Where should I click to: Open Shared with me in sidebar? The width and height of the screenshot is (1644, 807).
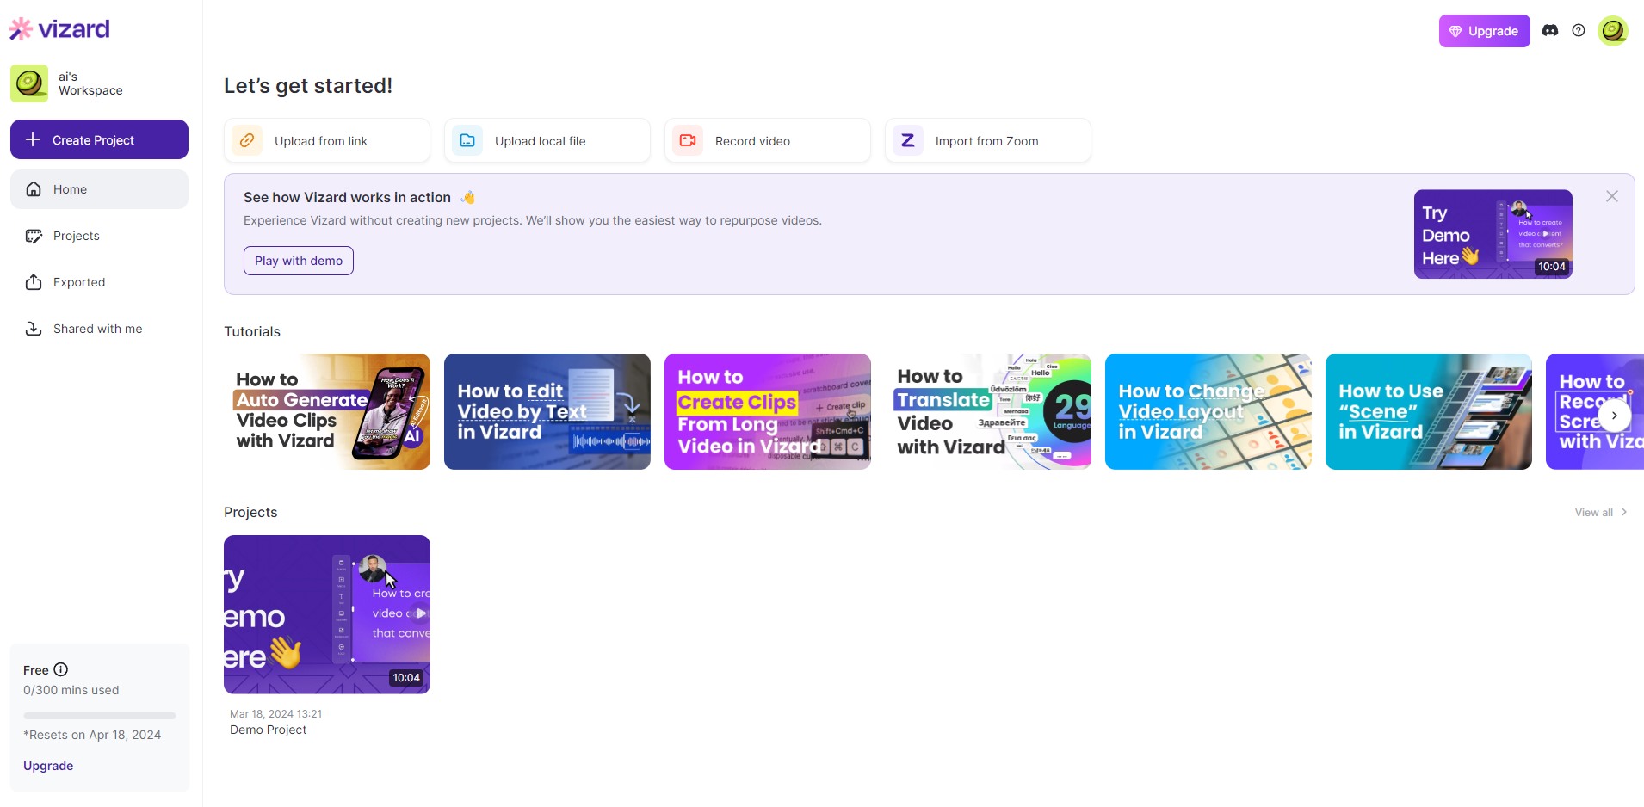99,329
